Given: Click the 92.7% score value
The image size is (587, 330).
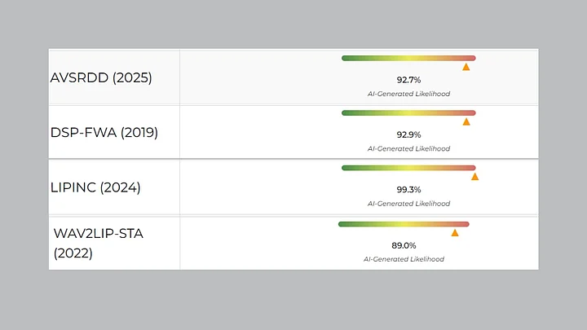Looking at the screenshot, I should click(x=408, y=81).
